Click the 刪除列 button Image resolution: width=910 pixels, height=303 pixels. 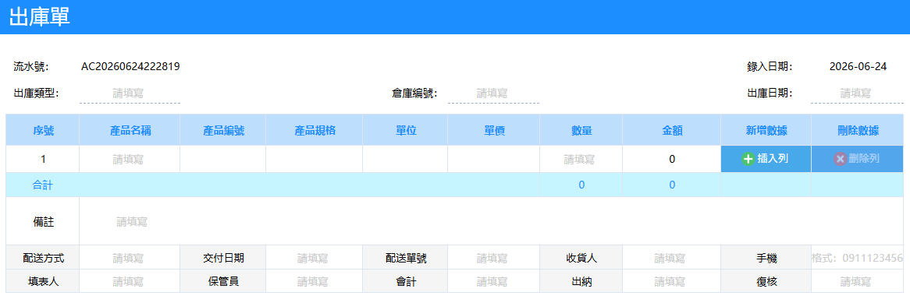[857, 159]
